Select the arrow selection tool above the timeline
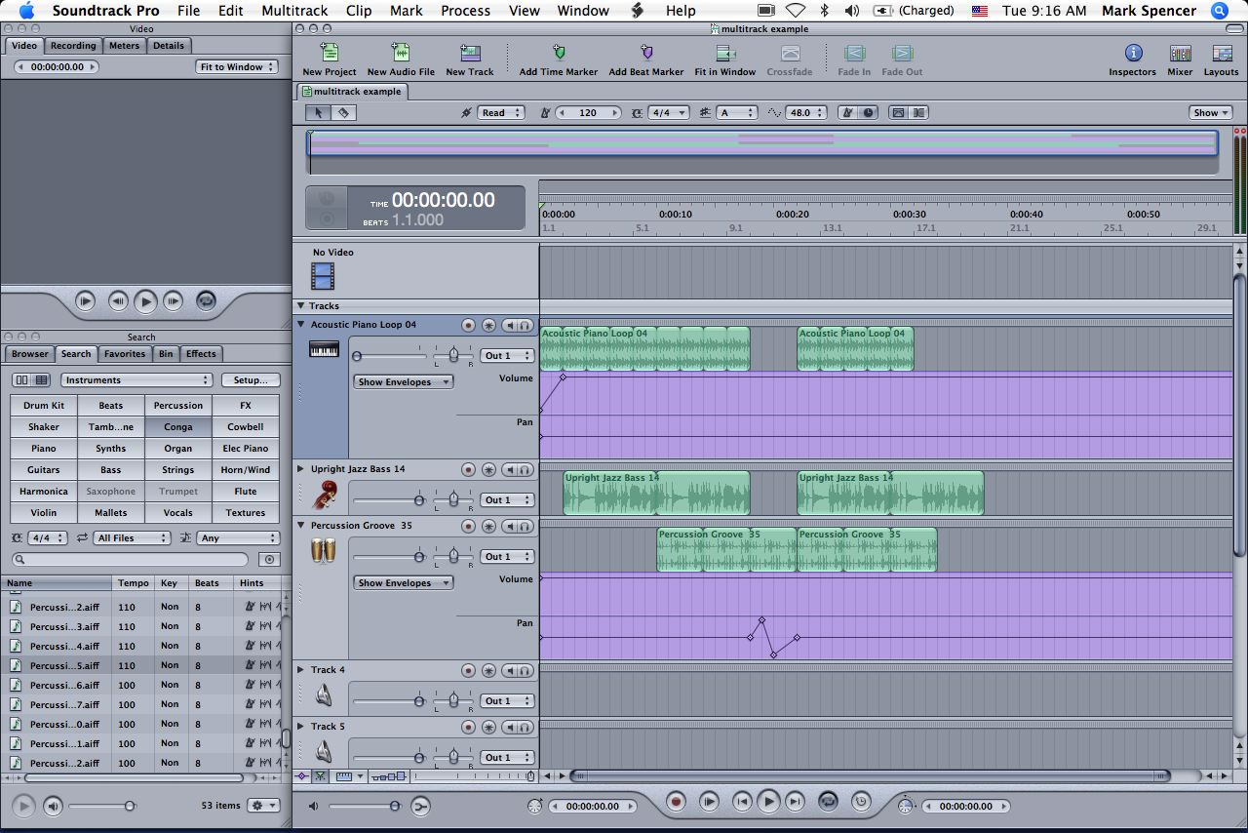The width and height of the screenshot is (1248, 833). click(317, 112)
